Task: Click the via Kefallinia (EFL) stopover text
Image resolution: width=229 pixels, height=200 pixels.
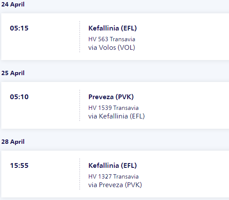Action: (x=116, y=116)
